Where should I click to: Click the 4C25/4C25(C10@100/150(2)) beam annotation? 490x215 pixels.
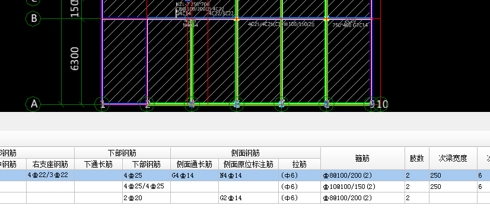(x=281, y=24)
